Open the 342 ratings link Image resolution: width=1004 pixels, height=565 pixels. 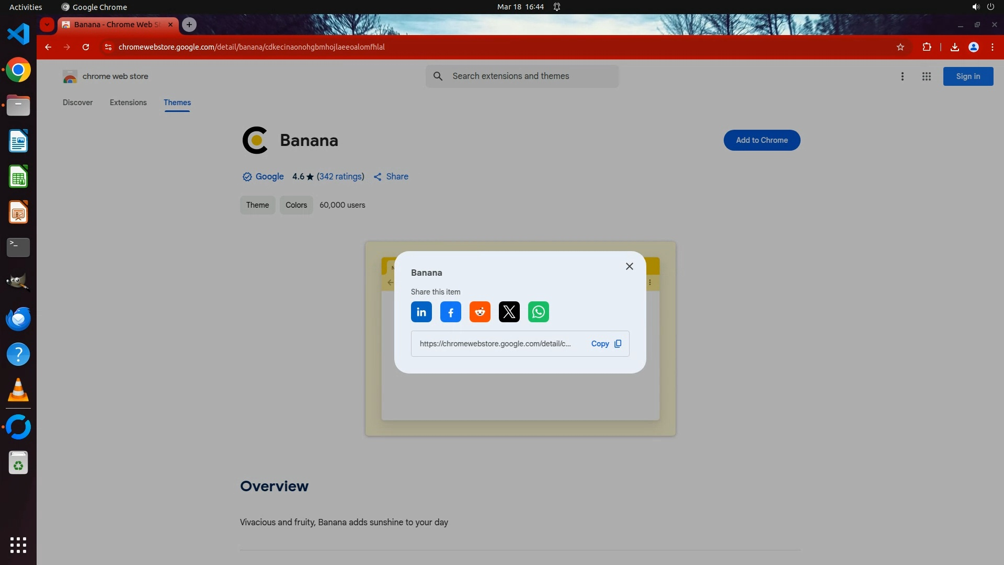click(x=340, y=177)
